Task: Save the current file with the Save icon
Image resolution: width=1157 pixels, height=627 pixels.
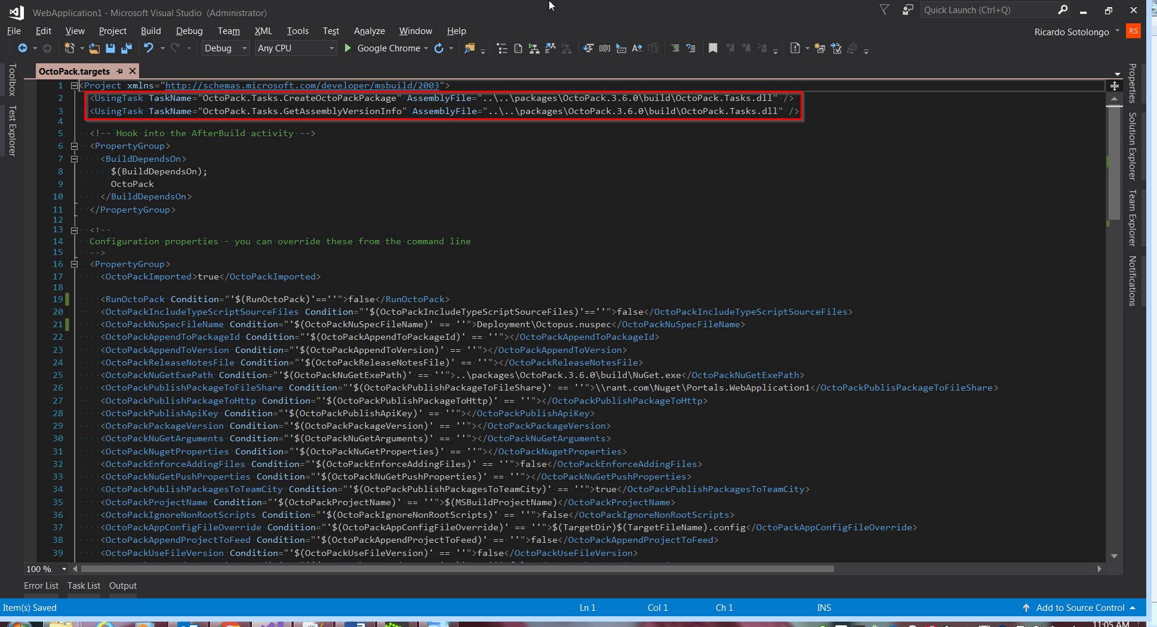Action: 110,48
